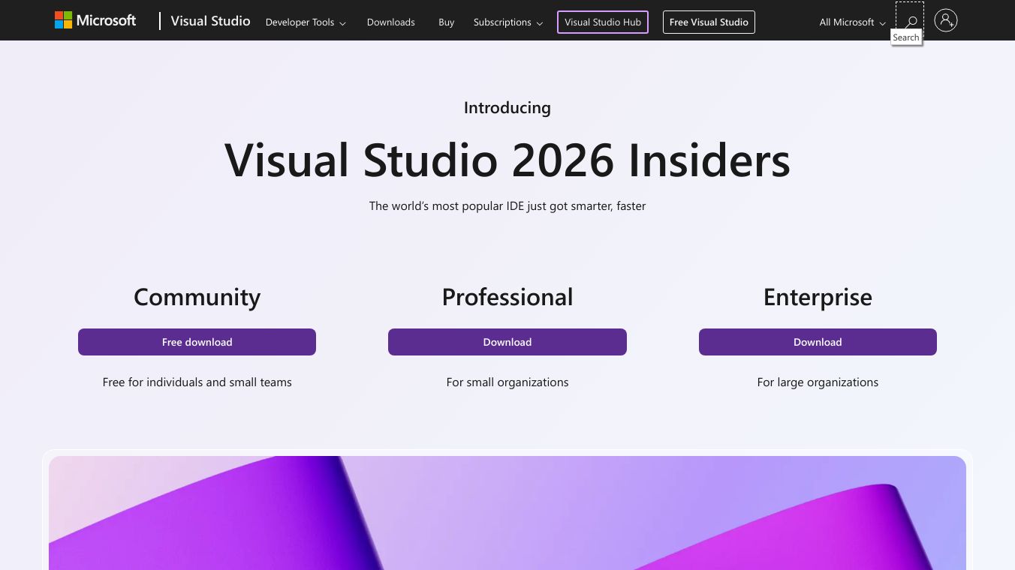Download the Enterprise edition
Image resolution: width=1015 pixels, height=570 pixels.
point(818,342)
